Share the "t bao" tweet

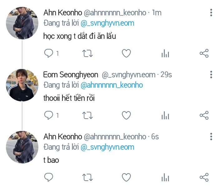tap(204, 178)
